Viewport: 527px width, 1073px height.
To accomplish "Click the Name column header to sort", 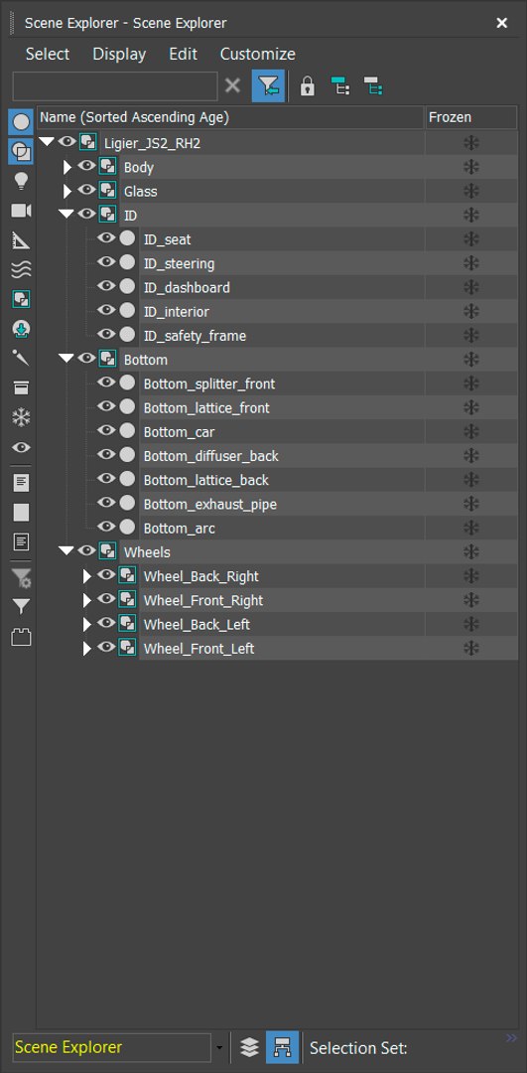I will (x=231, y=117).
